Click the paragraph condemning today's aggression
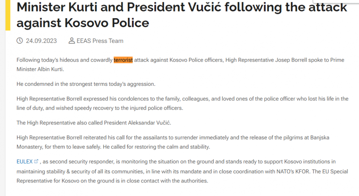 [x=86, y=84]
